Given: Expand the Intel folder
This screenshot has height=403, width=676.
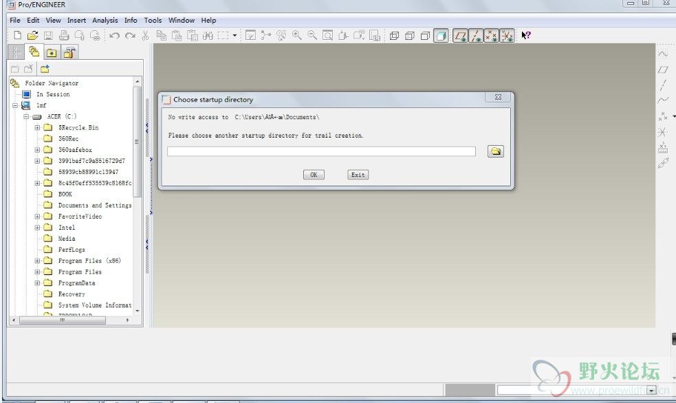Looking at the screenshot, I should pyautogui.click(x=38, y=228).
